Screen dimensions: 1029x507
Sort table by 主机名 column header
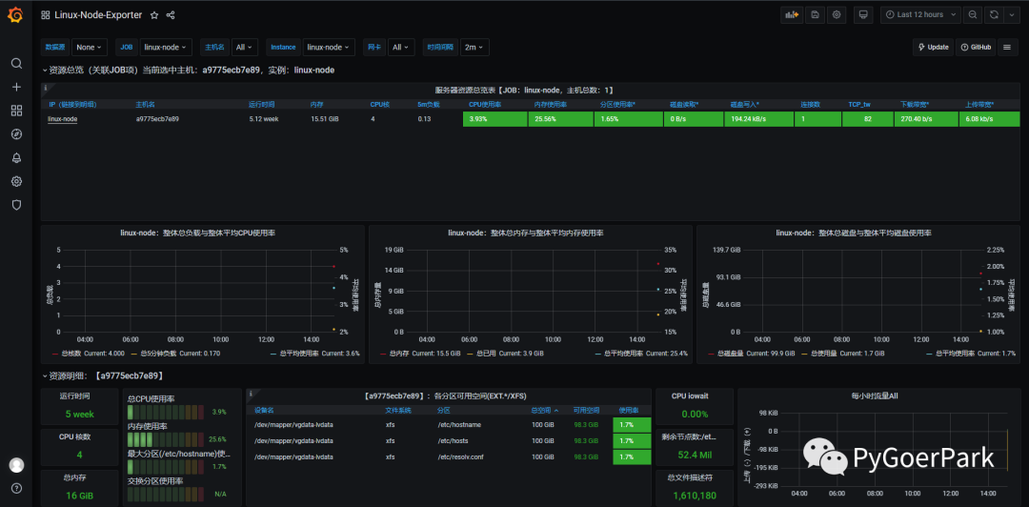[145, 105]
